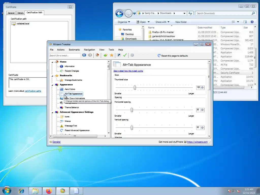The image size is (260, 195).
Task: Select Theme Behavior tree item
Action: point(72,107)
